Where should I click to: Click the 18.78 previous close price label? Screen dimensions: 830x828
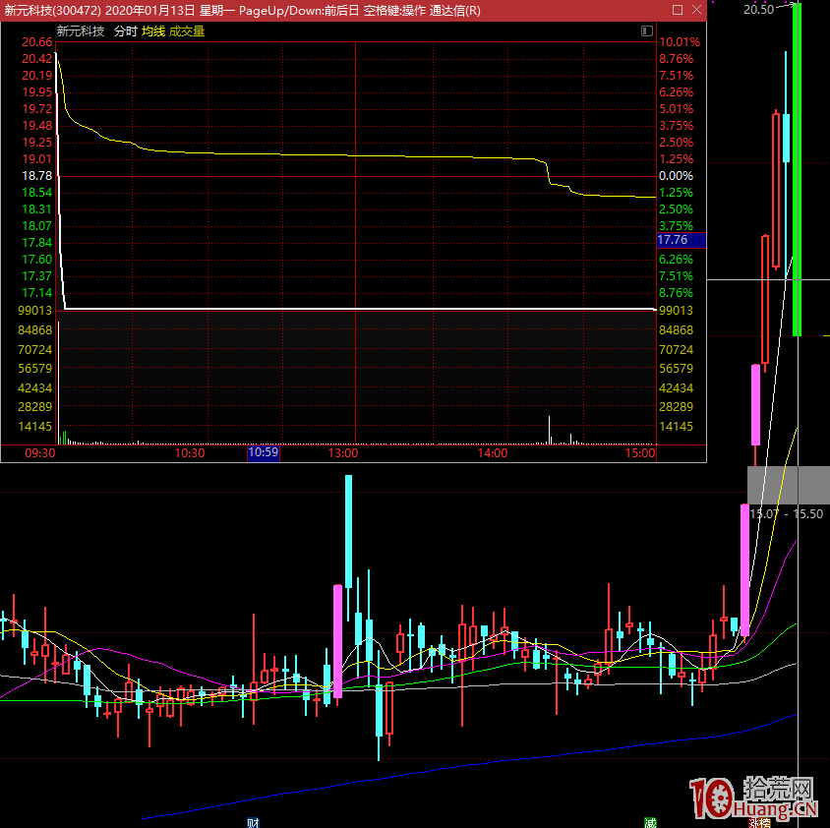(x=37, y=176)
